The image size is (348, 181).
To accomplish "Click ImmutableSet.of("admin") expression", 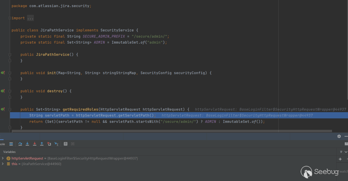I will [138, 42].
